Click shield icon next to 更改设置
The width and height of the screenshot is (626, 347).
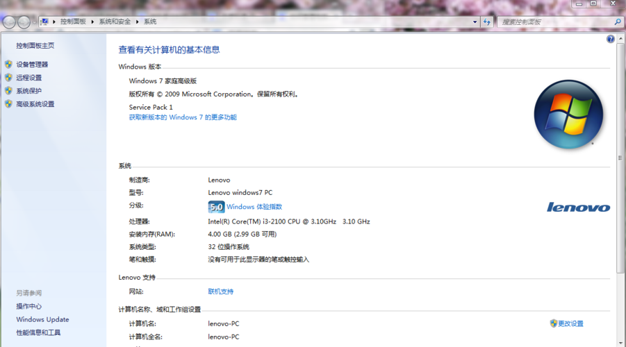coord(553,323)
